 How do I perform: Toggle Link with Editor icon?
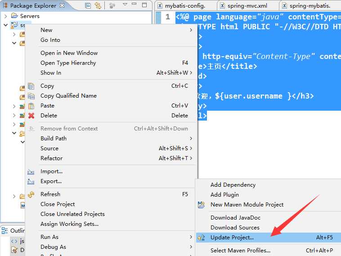point(98,5)
